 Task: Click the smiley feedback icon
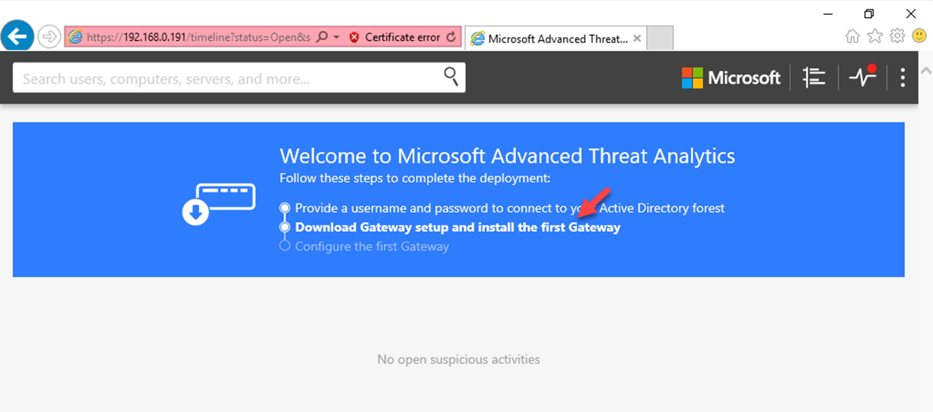(919, 36)
